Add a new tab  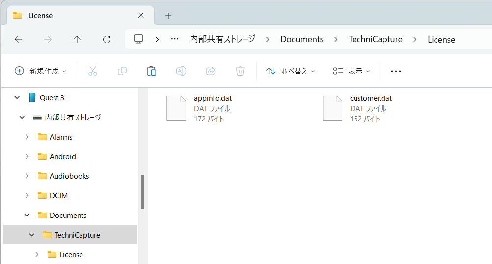click(168, 16)
